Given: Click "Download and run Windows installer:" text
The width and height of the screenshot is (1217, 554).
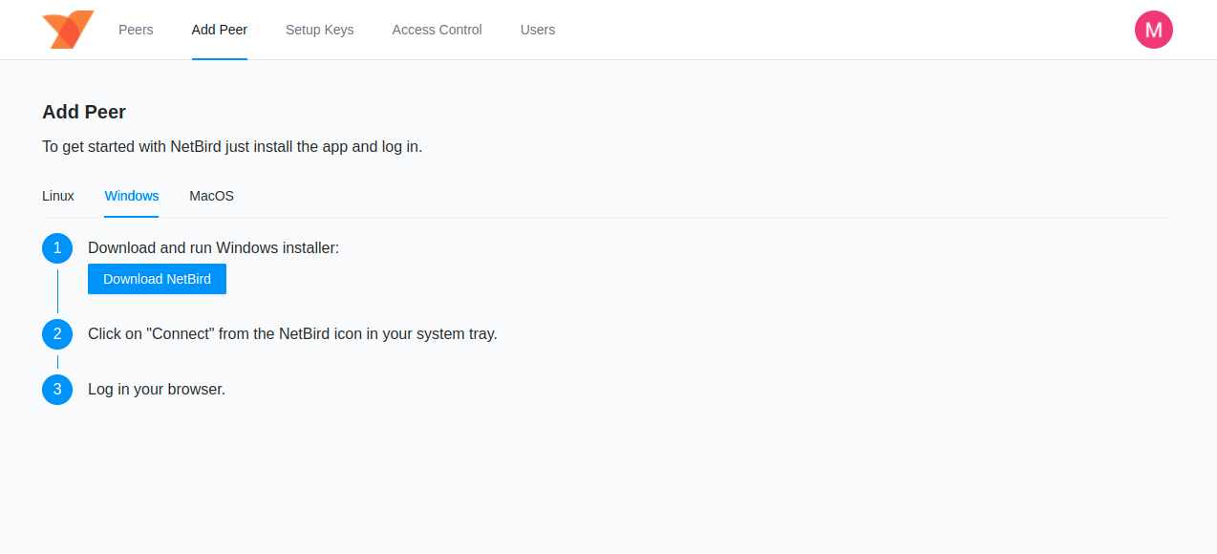Looking at the screenshot, I should point(214,248).
